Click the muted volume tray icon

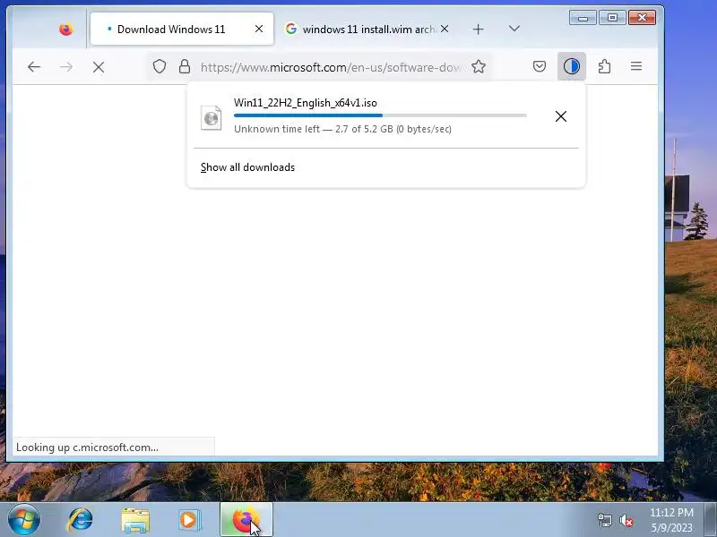coord(626,520)
